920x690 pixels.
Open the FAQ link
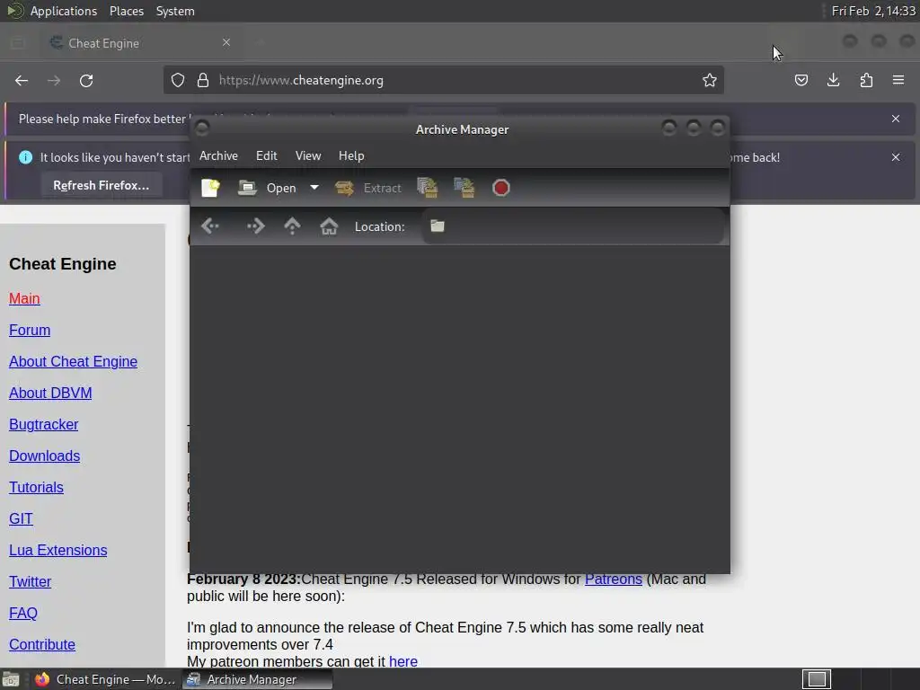click(22, 613)
